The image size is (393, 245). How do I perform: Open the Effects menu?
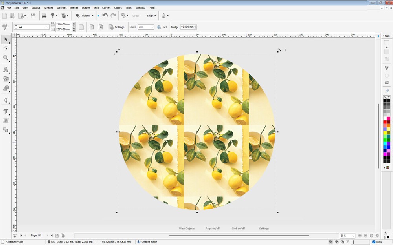(x=73, y=7)
